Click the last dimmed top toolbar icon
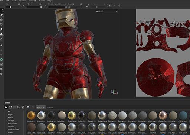190x135 pixels. coord(119,6)
